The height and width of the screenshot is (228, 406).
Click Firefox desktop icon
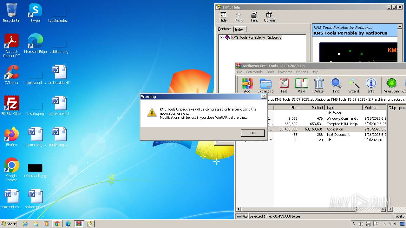[x=11, y=137]
